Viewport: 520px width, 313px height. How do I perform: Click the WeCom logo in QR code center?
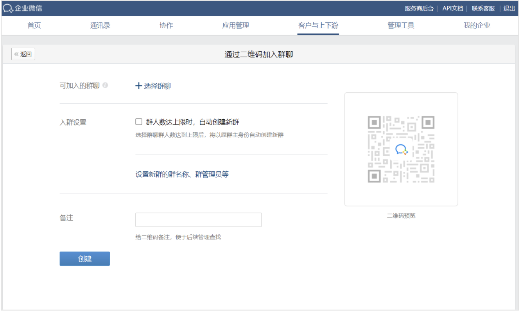[401, 149]
